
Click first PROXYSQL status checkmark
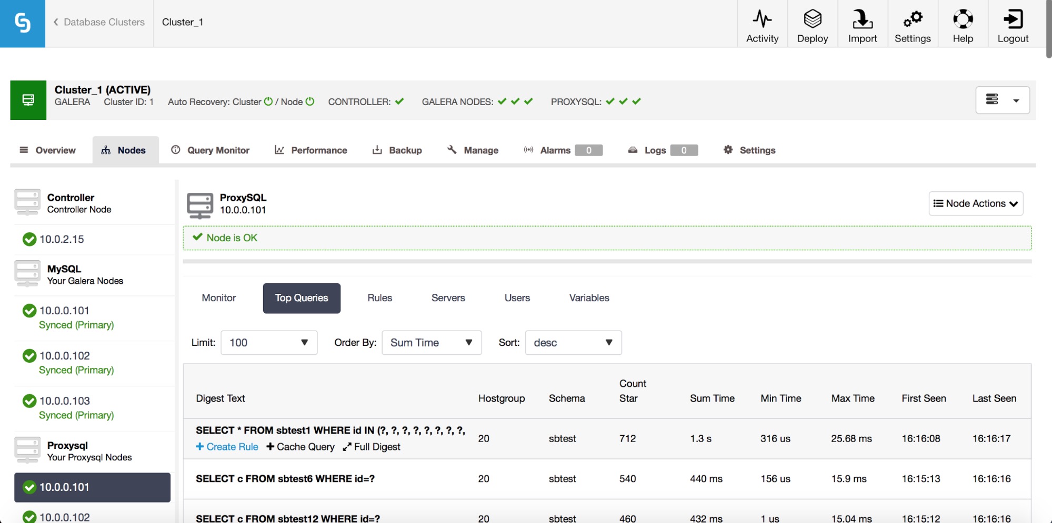[610, 101]
